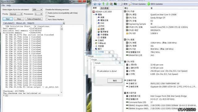
Task: Expand the 伺服器 server branch
Action: pos(94,46)
